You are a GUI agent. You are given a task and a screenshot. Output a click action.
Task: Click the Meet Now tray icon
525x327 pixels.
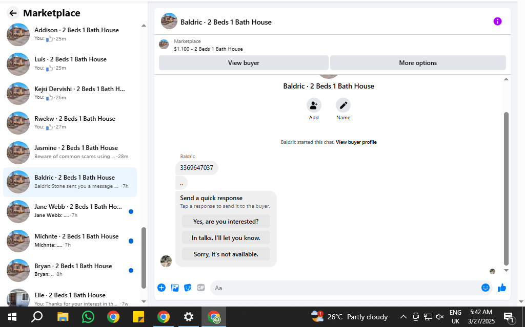[x=416, y=317]
